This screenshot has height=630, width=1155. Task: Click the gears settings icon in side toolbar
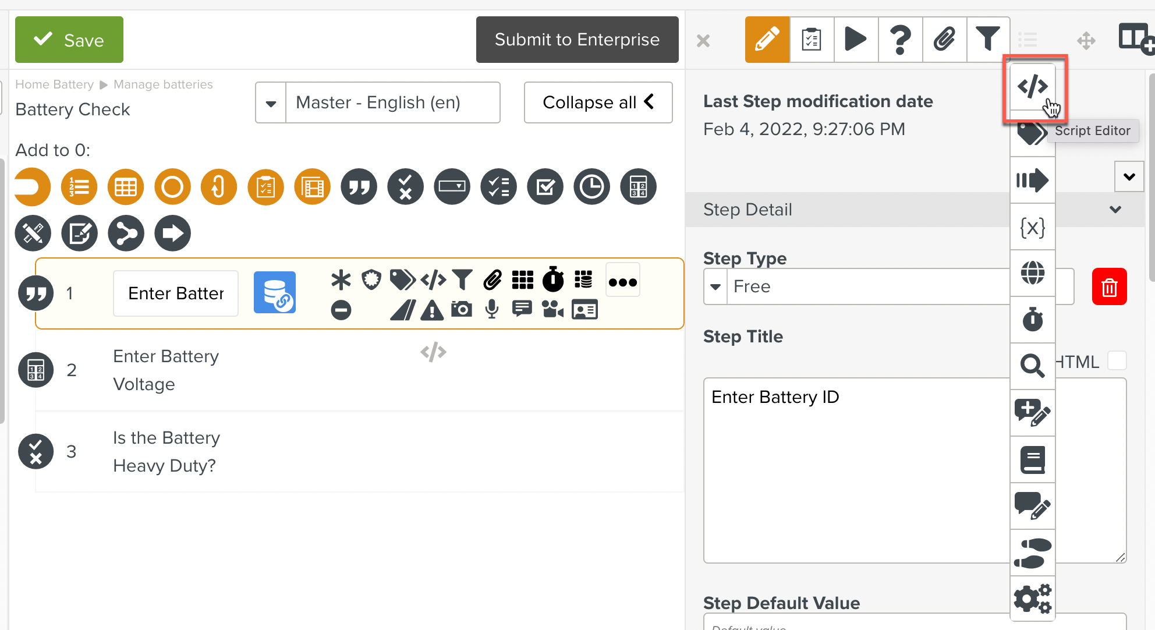(x=1032, y=598)
